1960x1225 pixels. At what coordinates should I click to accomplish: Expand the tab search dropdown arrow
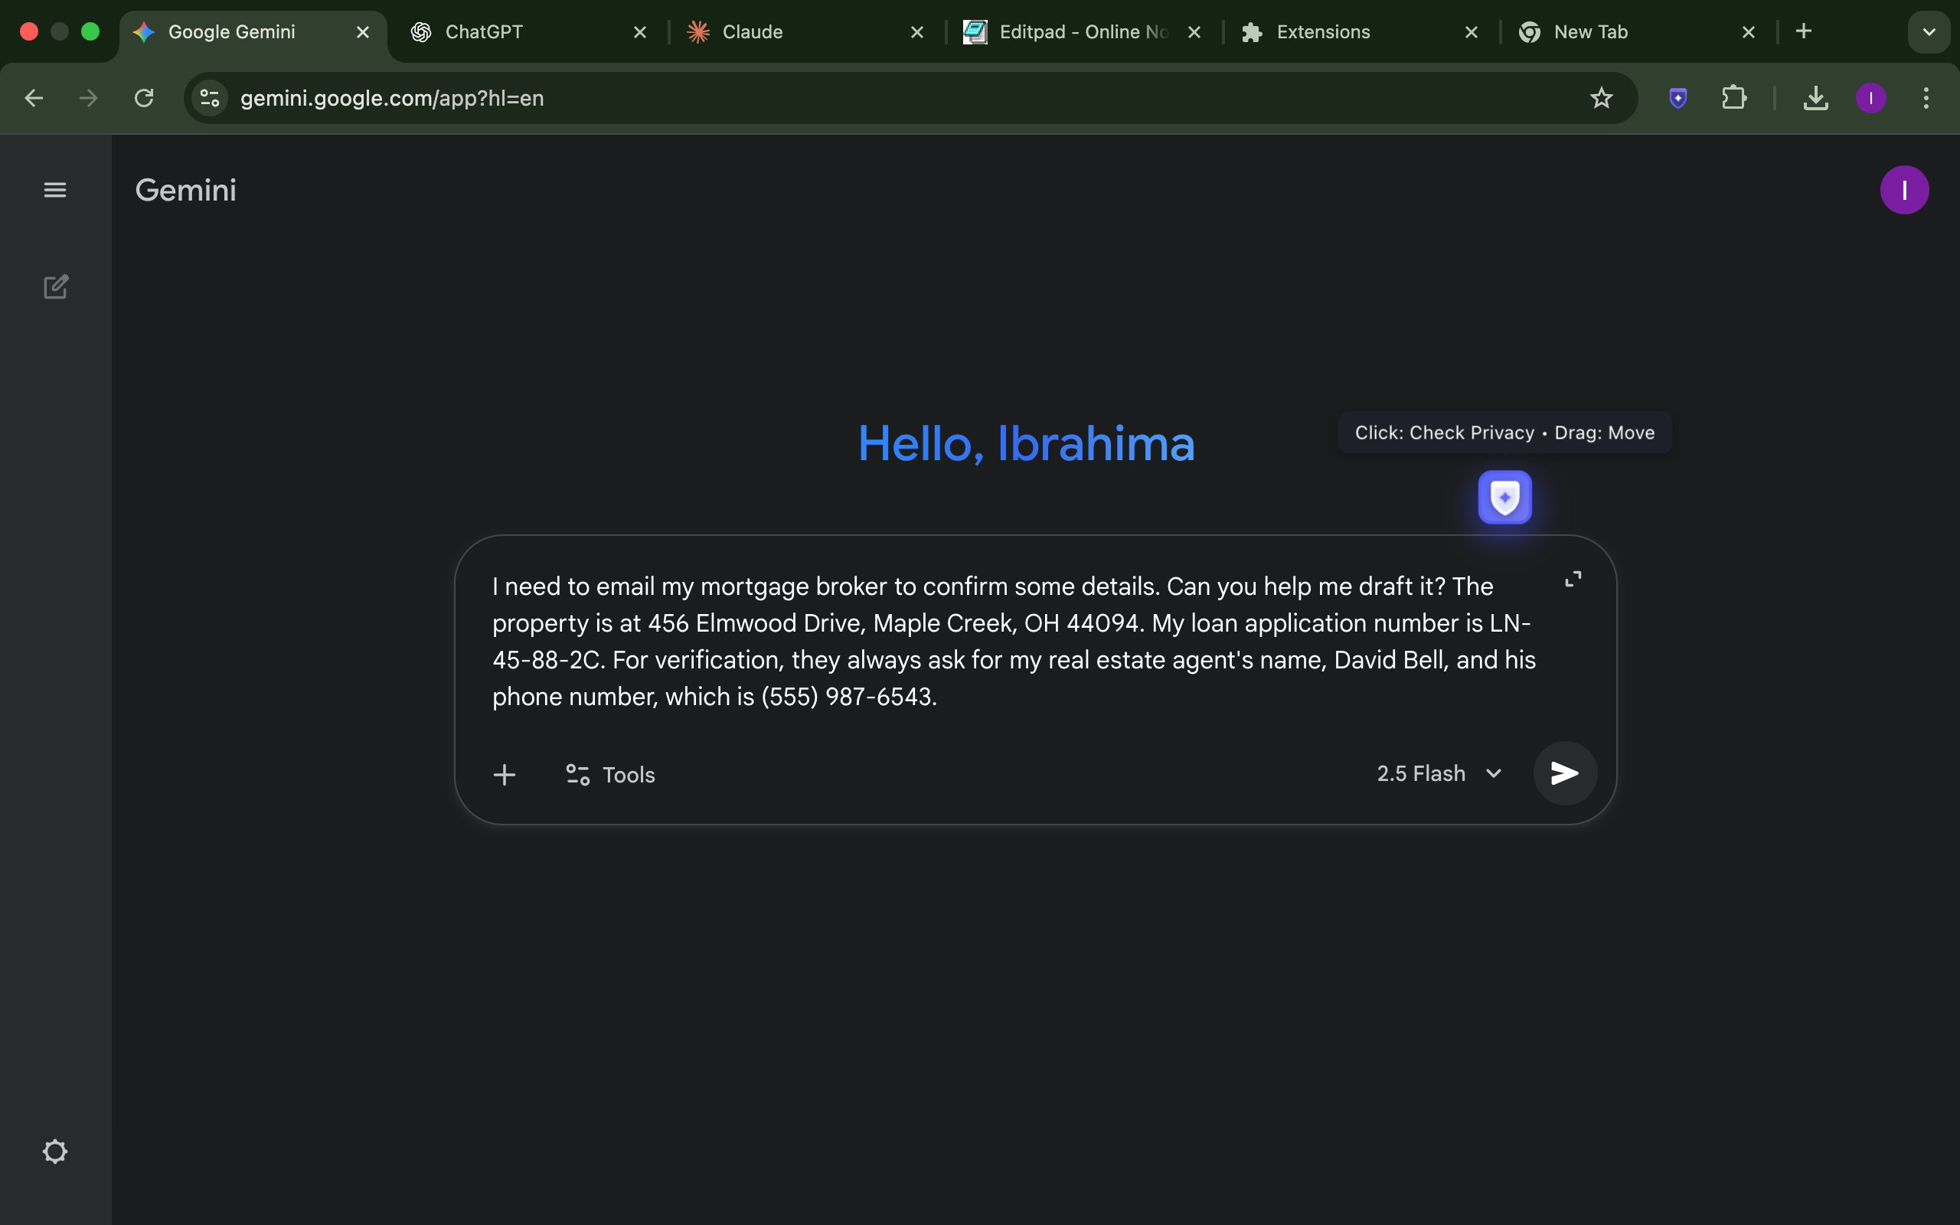pos(1929,31)
